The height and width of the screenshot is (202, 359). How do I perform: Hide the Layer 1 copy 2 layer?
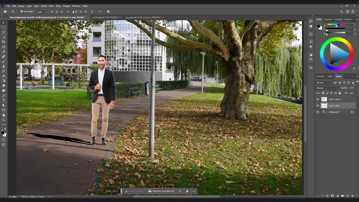(x=318, y=99)
